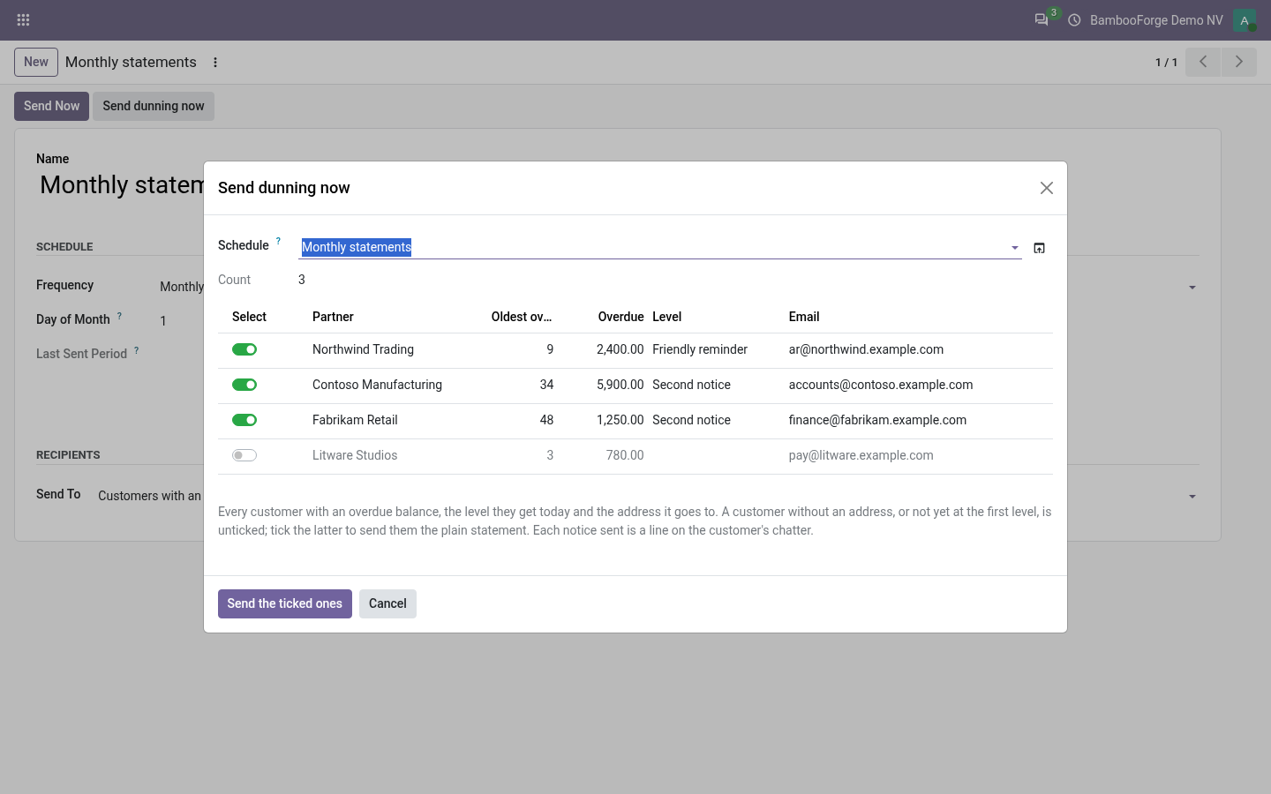The width and height of the screenshot is (1271, 794).
Task: Sort by the Oldest overdue column header
Action: (522, 317)
